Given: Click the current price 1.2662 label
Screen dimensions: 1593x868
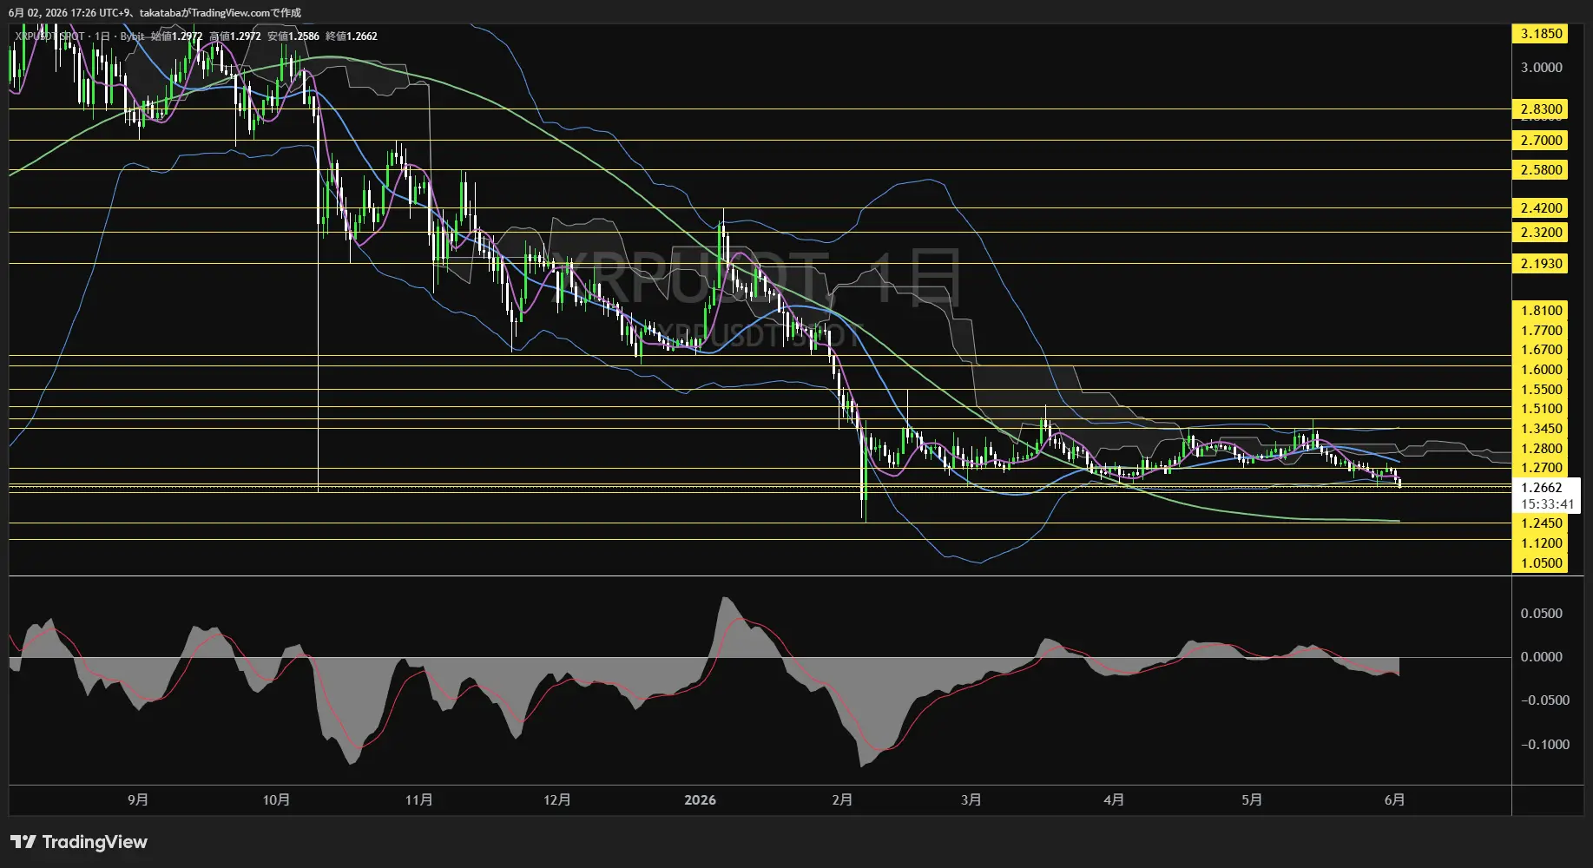Looking at the screenshot, I should [x=1541, y=488].
